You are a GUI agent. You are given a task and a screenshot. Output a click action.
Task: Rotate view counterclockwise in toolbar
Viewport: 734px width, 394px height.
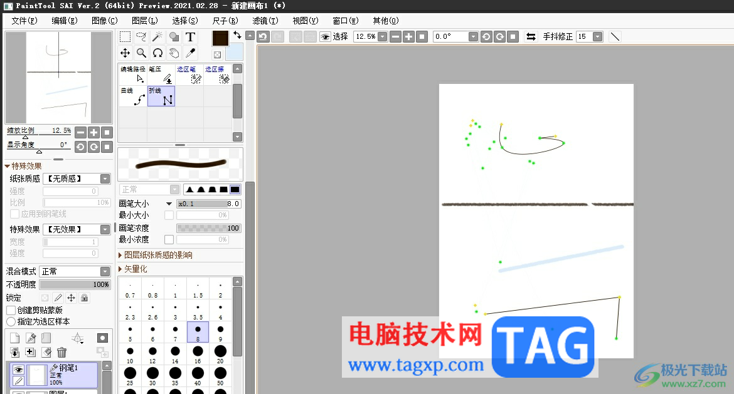coord(486,36)
